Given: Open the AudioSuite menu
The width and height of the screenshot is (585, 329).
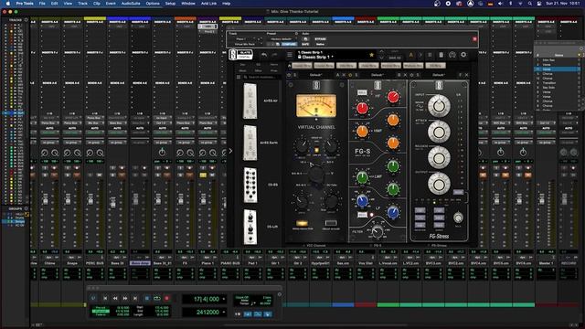Looking at the screenshot, I should tap(131, 4).
